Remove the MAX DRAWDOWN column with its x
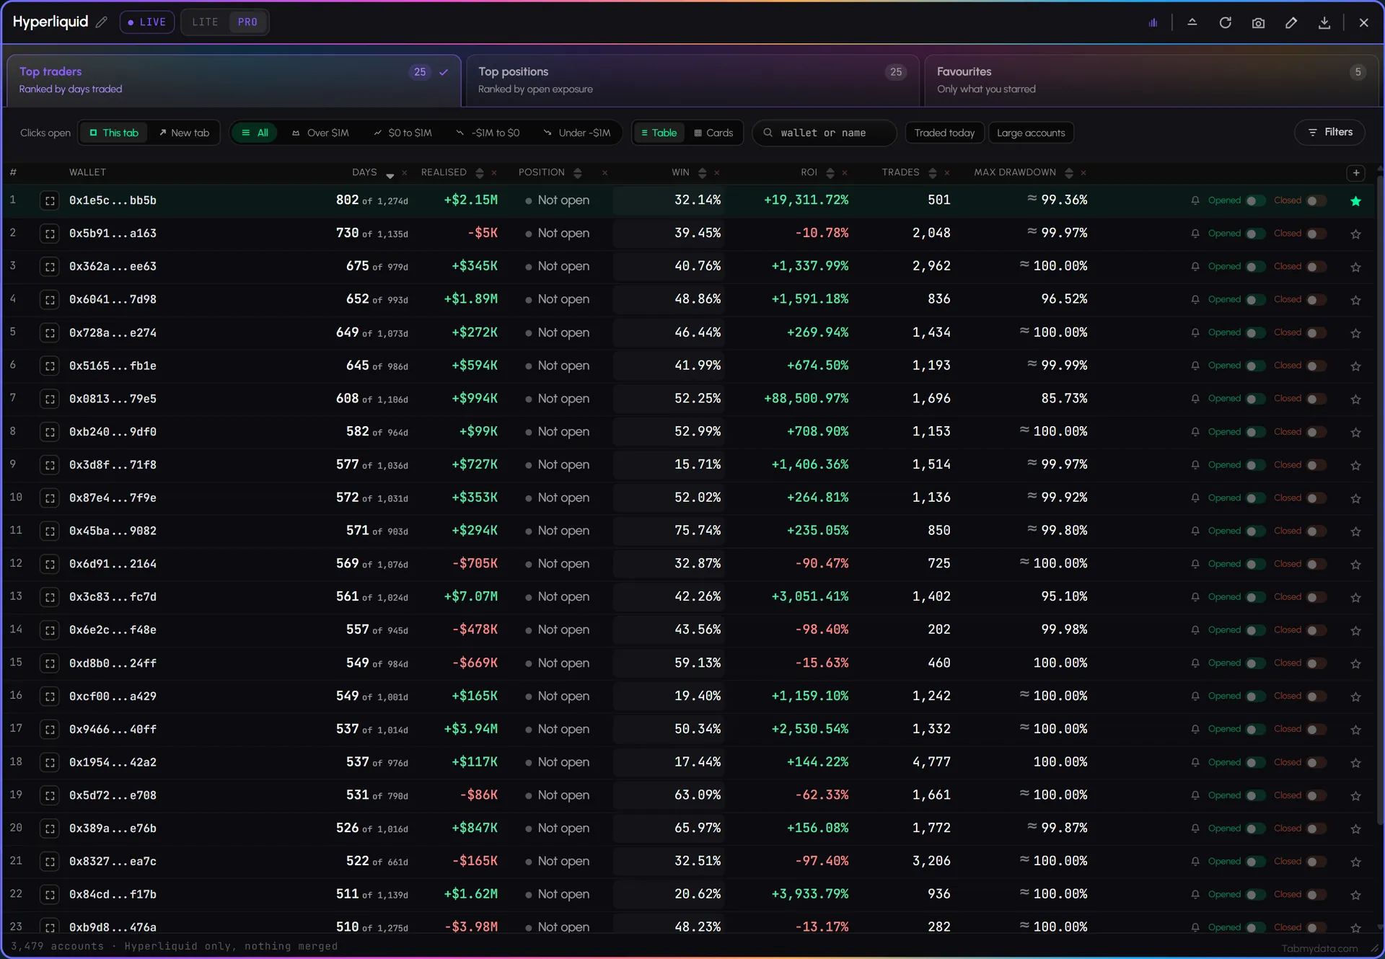 1083,173
